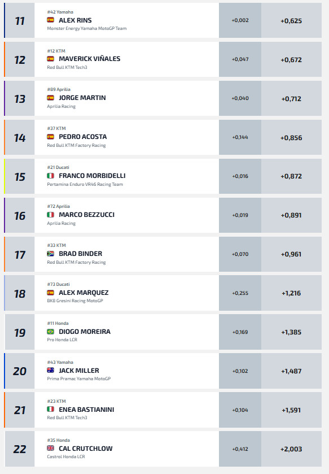Open Jorge Martin's rider name
Screen dimensions: 329x474
pyautogui.click(x=82, y=98)
